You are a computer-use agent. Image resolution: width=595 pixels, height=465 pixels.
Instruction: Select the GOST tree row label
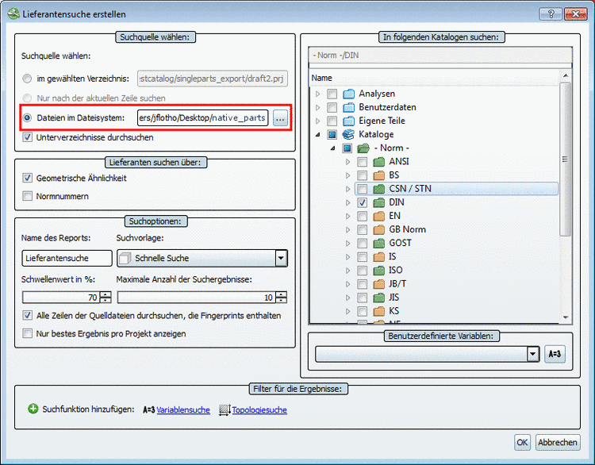pos(400,243)
